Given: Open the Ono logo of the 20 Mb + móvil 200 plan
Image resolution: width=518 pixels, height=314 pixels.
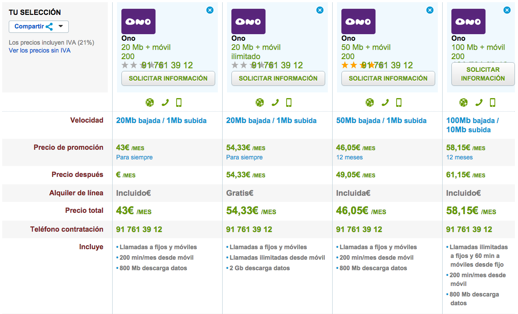Looking at the screenshot, I should point(138,21).
